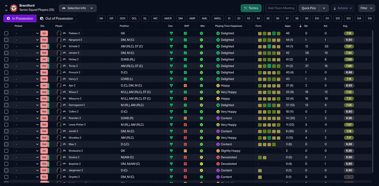379x186 pixels.
Task: Tick the checkbox for Flekken 2
Action: [x=6, y=33]
